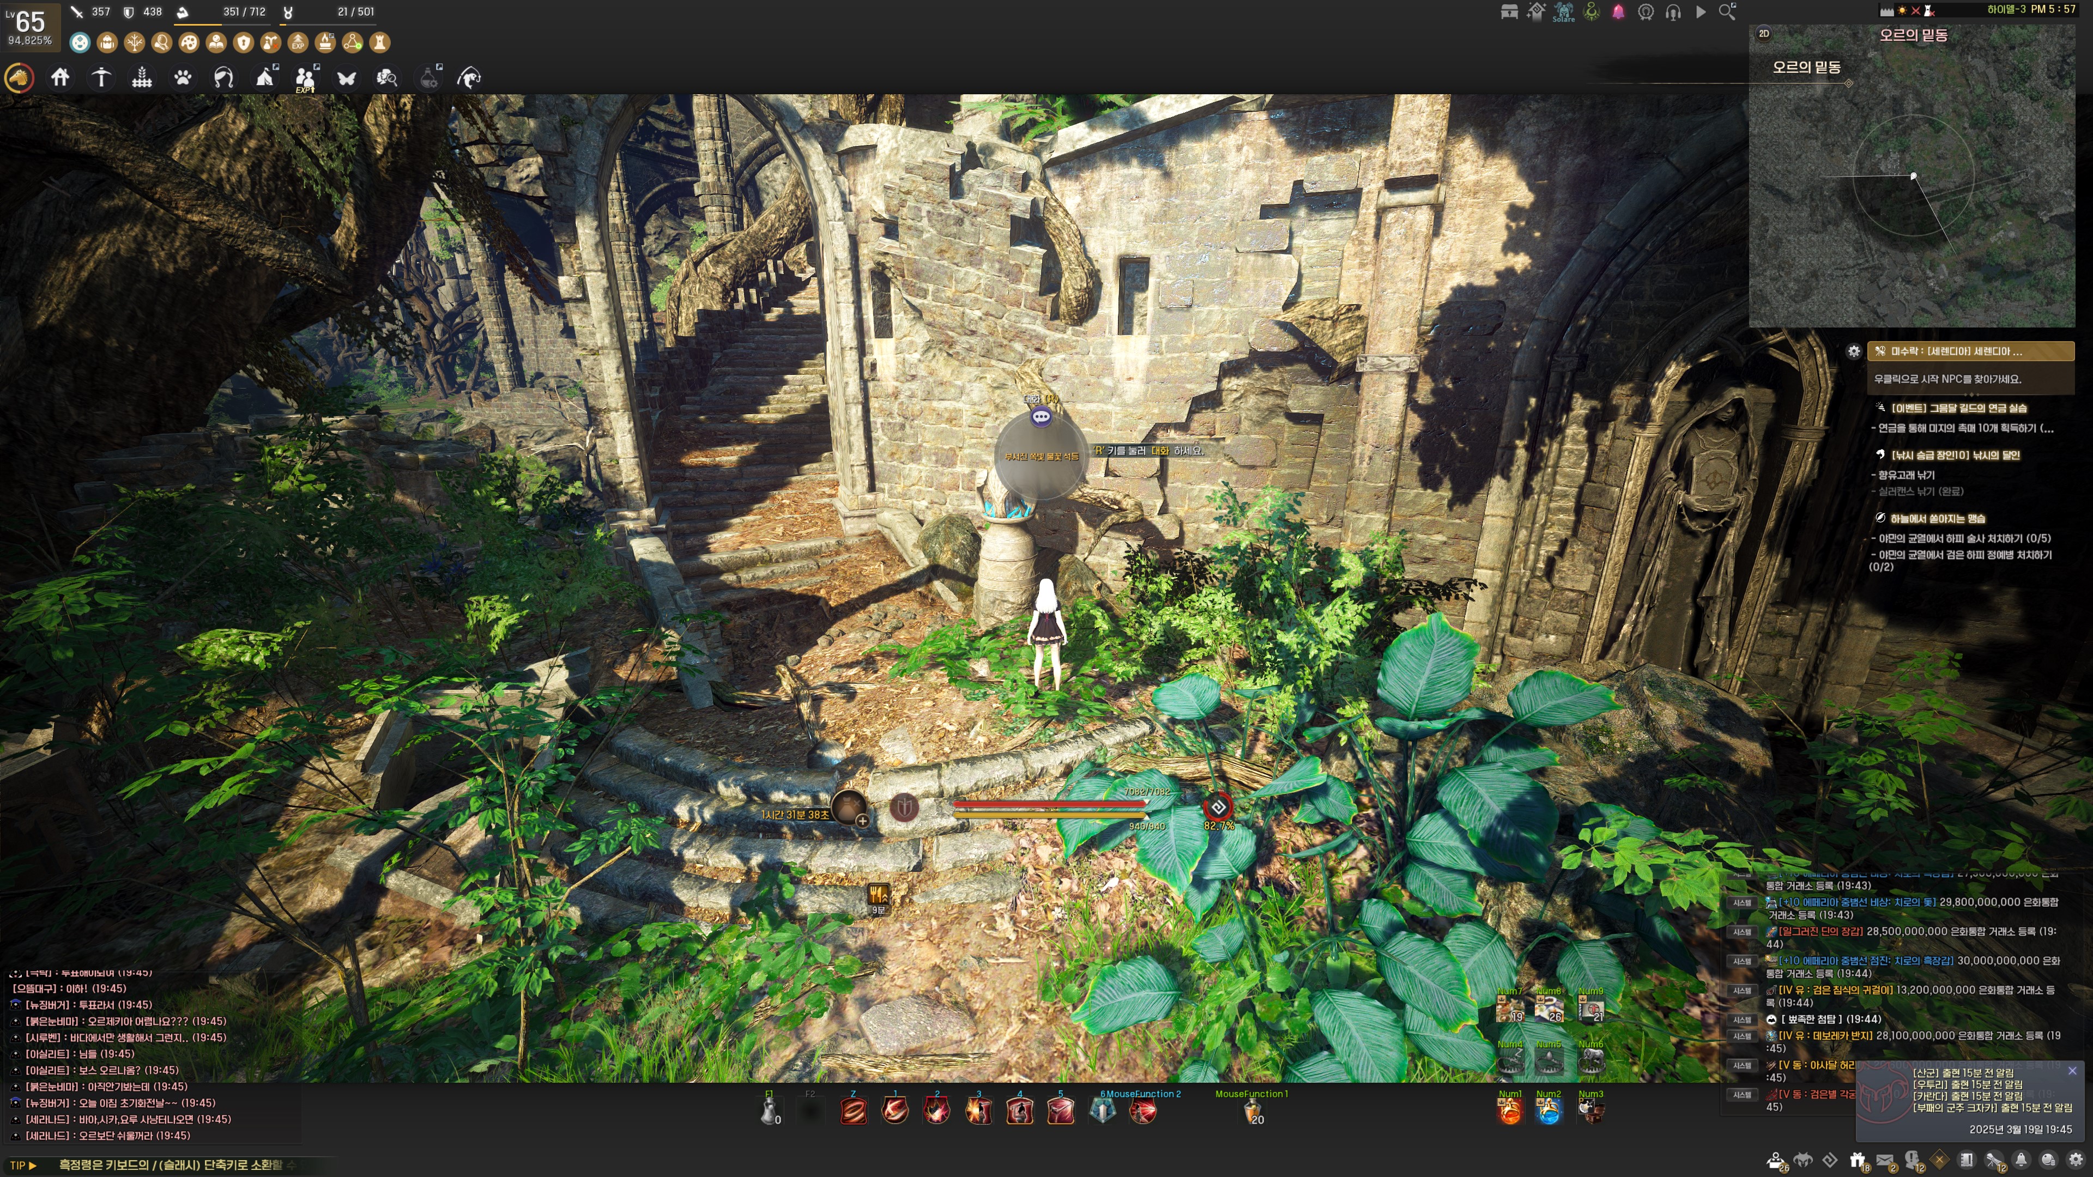Open the garden fence farming icon
Viewport: 2093px width, 1177px height.
tap(142, 78)
